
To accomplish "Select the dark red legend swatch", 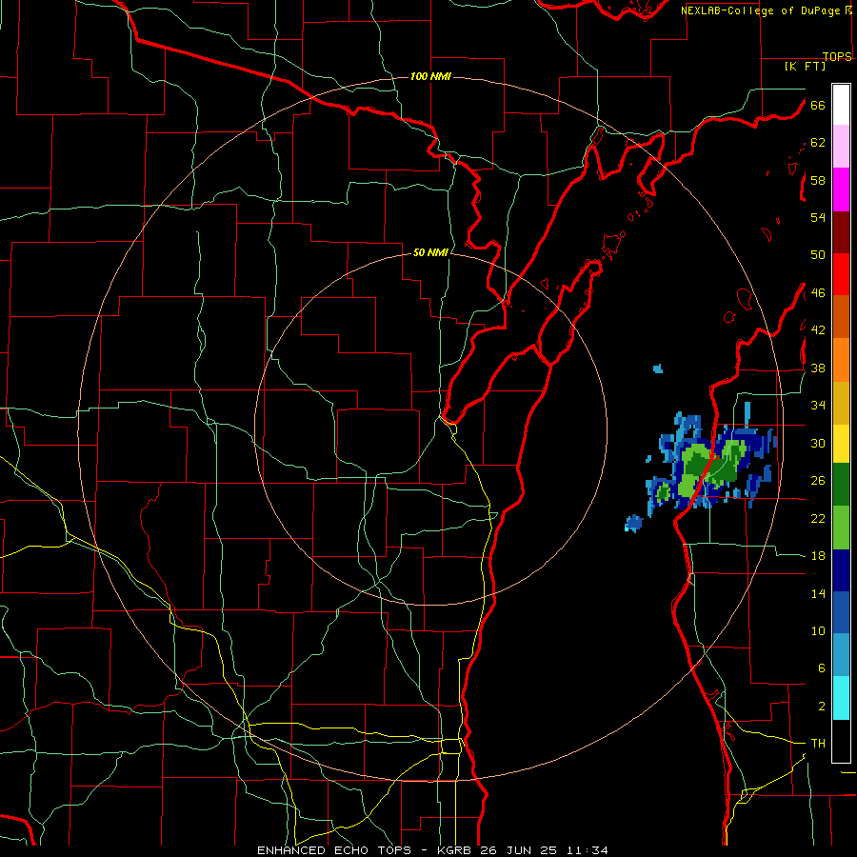I will click(x=841, y=232).
